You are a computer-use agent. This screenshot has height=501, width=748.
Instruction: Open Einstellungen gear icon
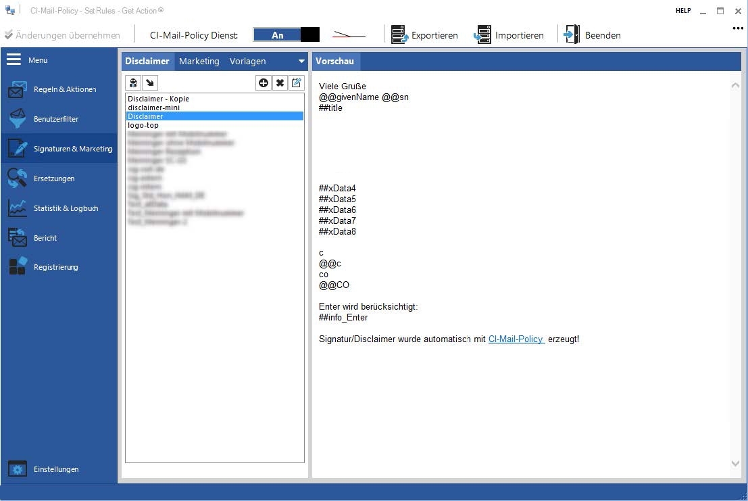[18, 469]
